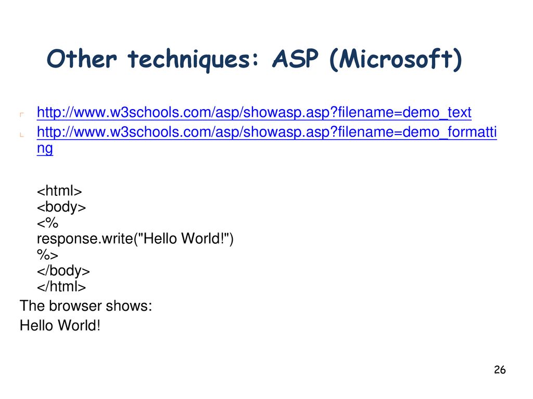The height and width of the screenshot is (399, 533).
Task: Click the second orange bullet marker
Action: tap(22, 135)
